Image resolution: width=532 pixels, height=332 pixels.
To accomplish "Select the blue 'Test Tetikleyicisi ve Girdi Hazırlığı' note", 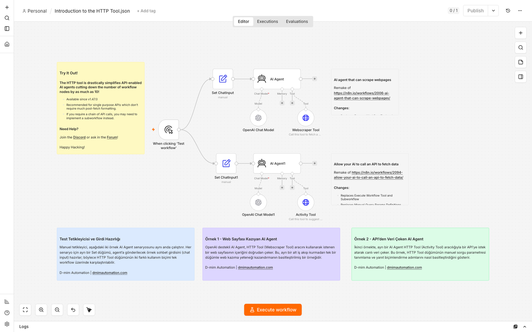I will tap(125, 254).
